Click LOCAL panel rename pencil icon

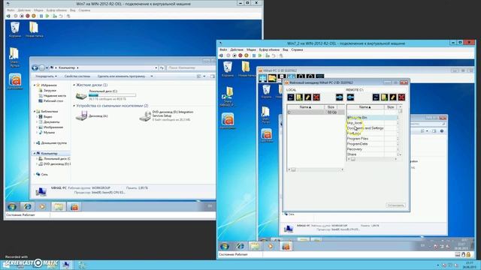click(x=307, y=97)
